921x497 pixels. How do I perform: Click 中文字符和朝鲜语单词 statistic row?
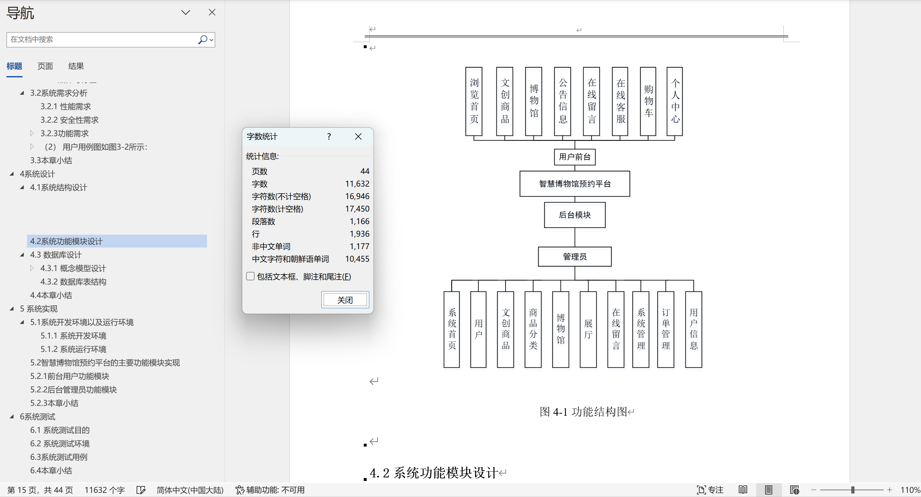tap(310, 259)
